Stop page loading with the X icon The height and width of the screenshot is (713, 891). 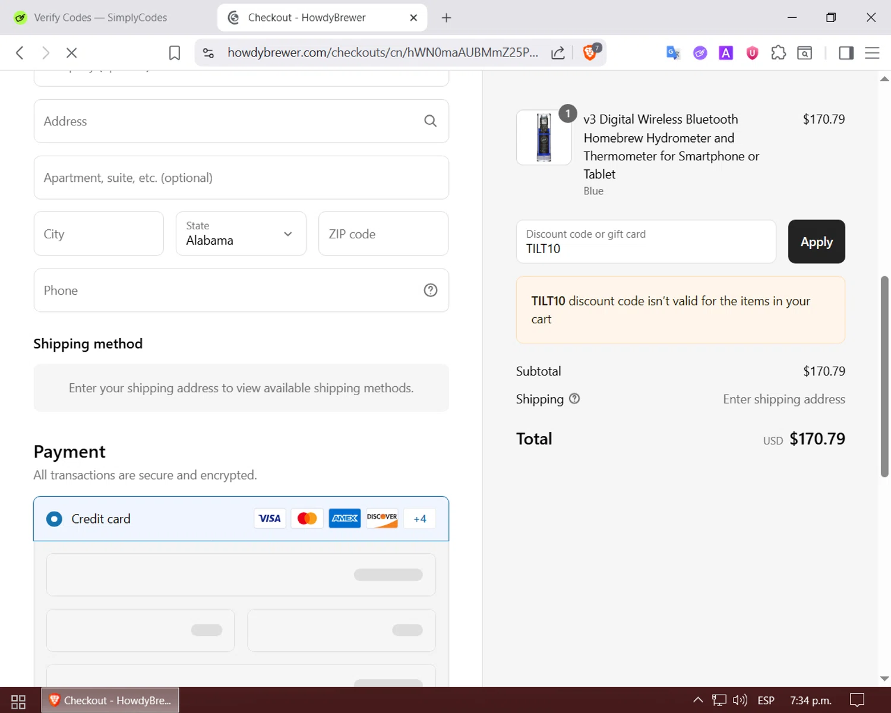[x=72, y=53]
